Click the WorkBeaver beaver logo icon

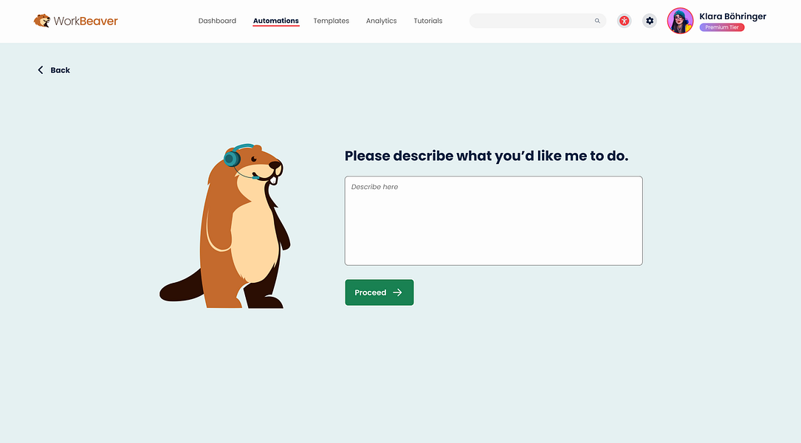point(41,21)
